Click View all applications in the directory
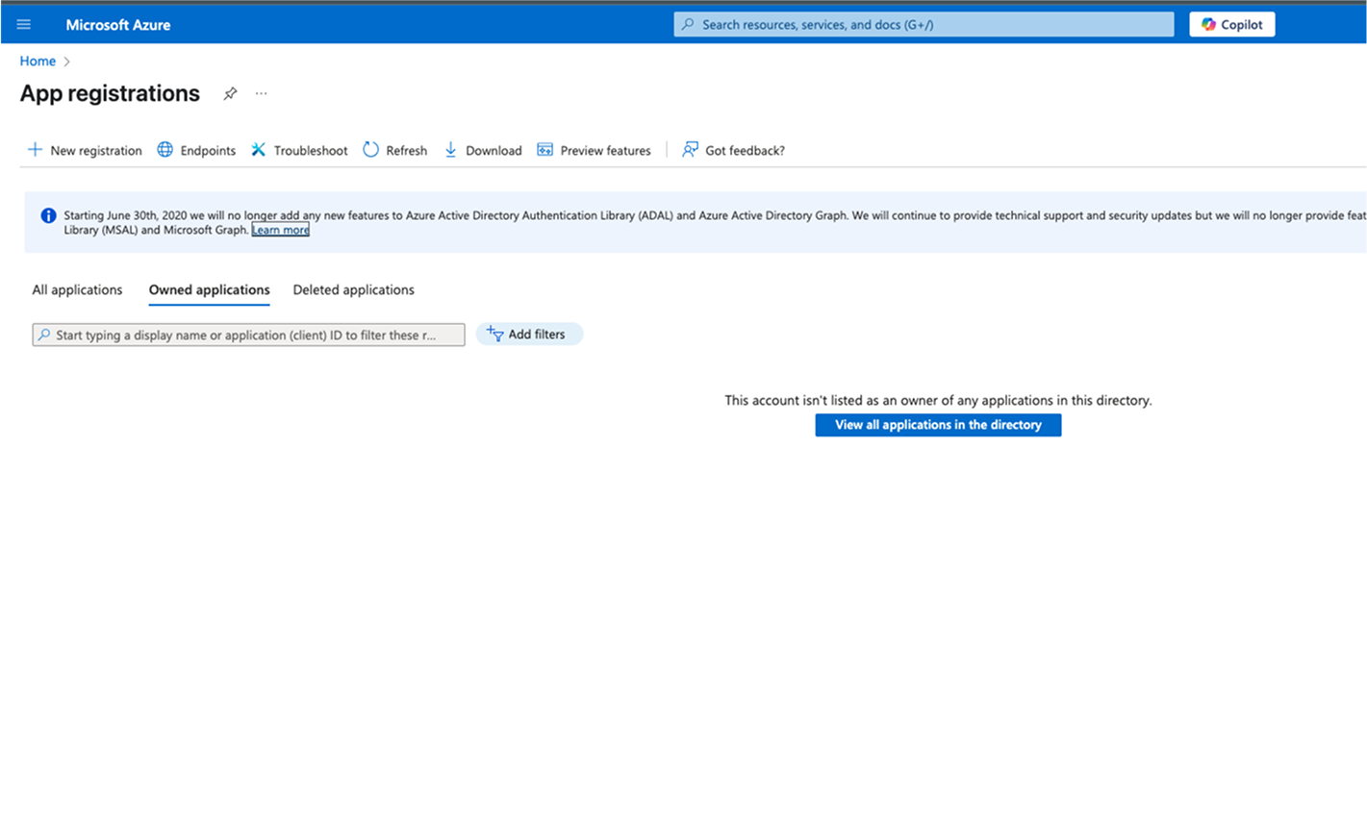Screen dimensions: 1367x821 [x=938, y=425]
